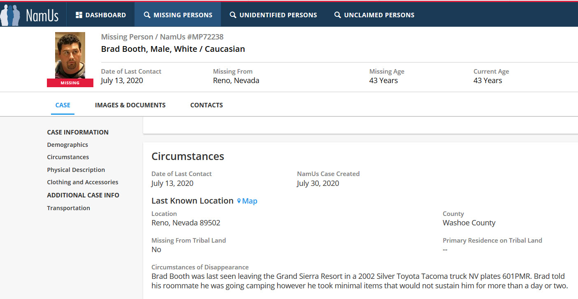The height and width of the screenshot is (299, 578).
Task: Open Brad Booth's profile photo
Action: [x=70, y=55]
